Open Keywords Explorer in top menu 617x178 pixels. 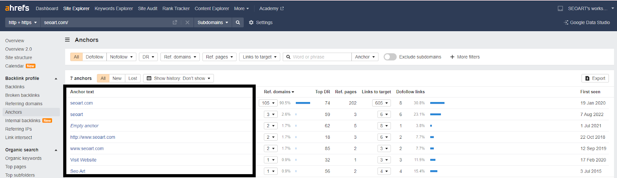tap(114, 8)
